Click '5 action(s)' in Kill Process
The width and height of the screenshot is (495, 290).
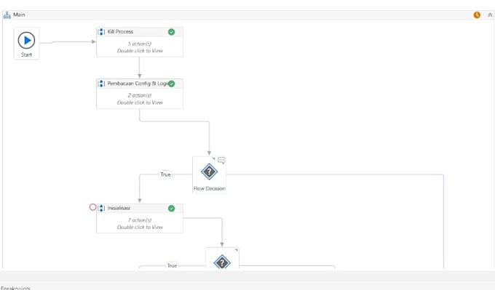coord(140,44)
